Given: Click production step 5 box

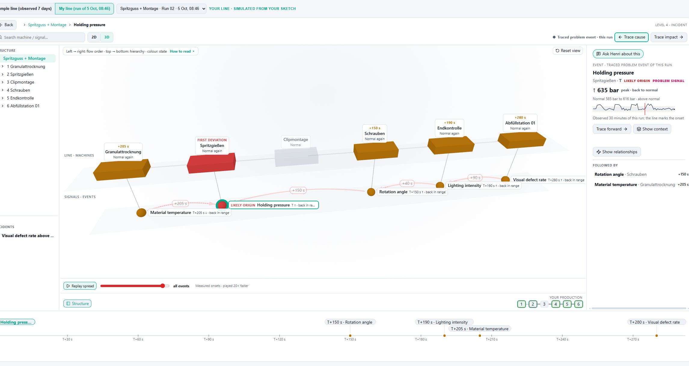Looking at the screenshot, I should point(567,304).
